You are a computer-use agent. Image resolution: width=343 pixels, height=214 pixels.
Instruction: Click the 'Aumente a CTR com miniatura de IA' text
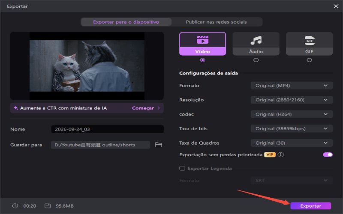[63, 108]
